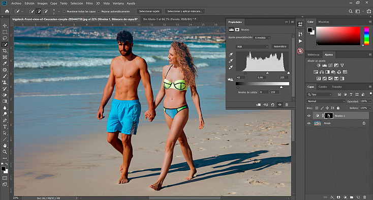Open search in top right corner
Screen dimensions: 373x200
(x=351, y=11)
